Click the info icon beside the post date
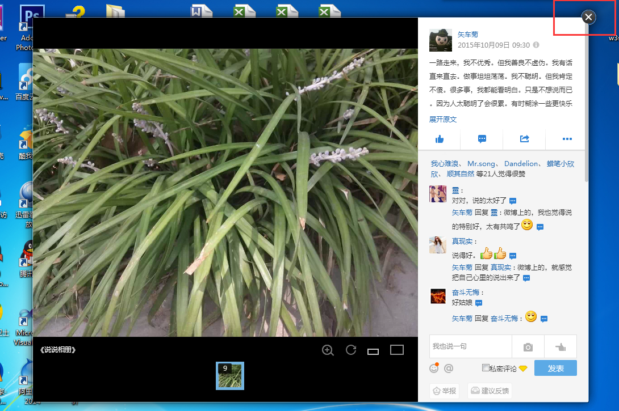 [x=536, y=45]
